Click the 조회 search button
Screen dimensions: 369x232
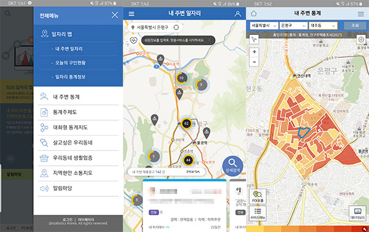pyautogui.click(x=355, y=25)
